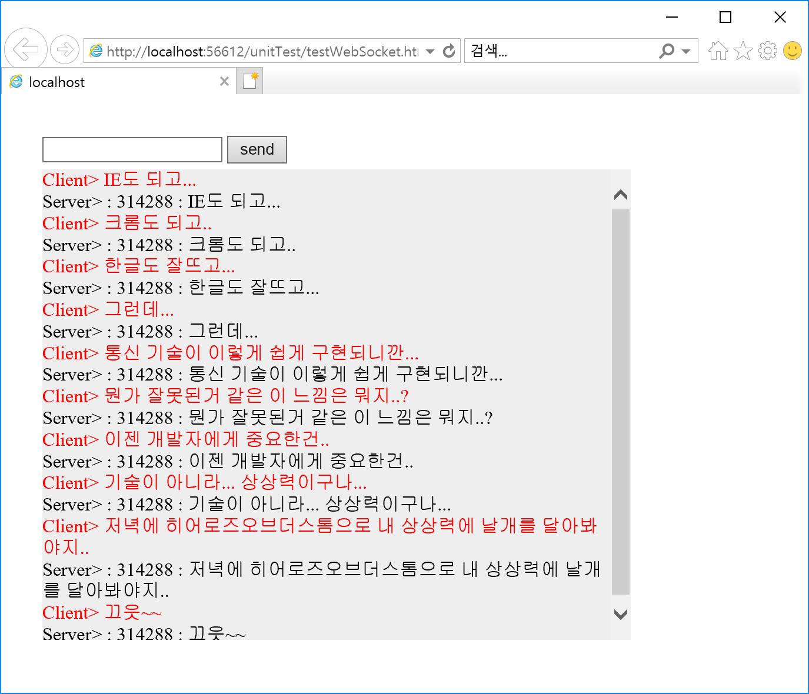Screen dimensions: 809x694
Task: Click the Refresh page icon
Action: (x=449, y=51)
